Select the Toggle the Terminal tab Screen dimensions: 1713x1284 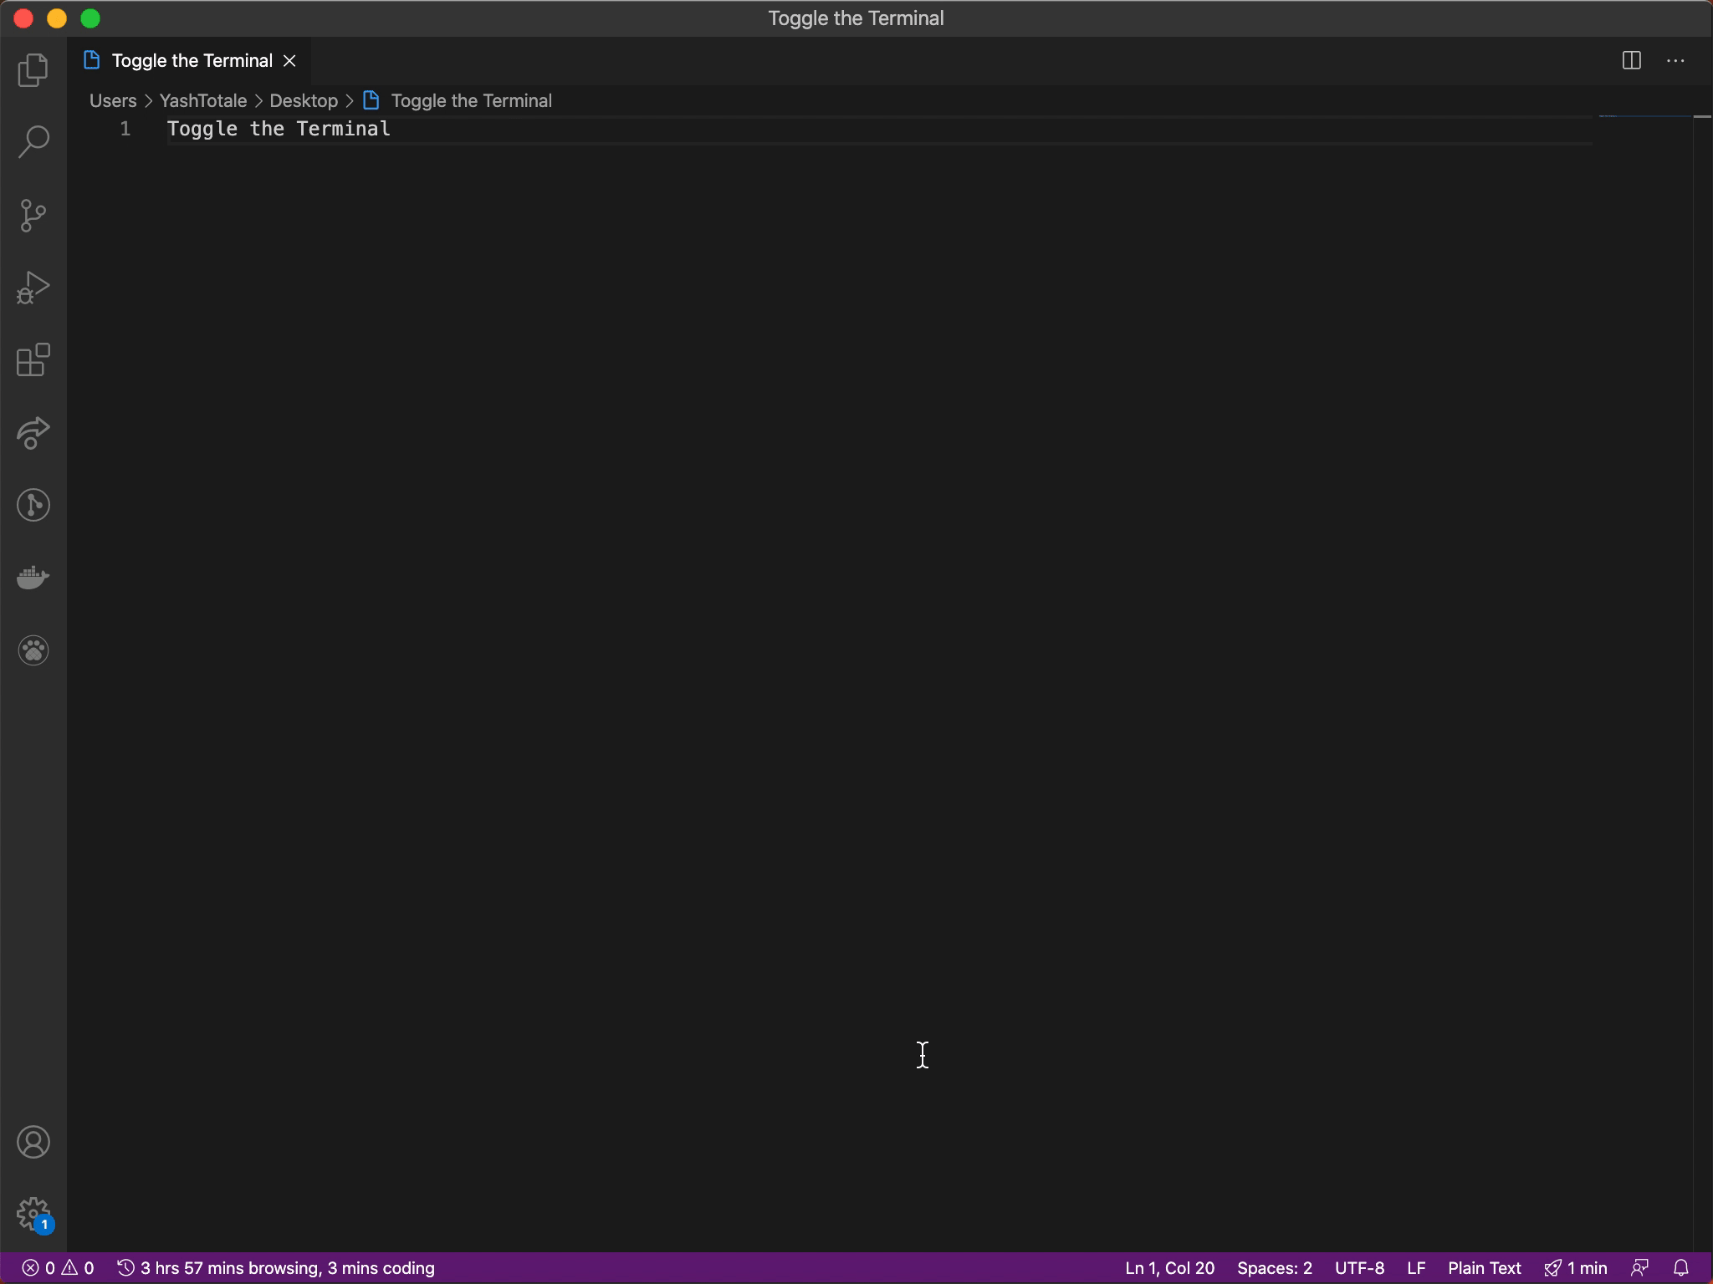pos(190,59)
